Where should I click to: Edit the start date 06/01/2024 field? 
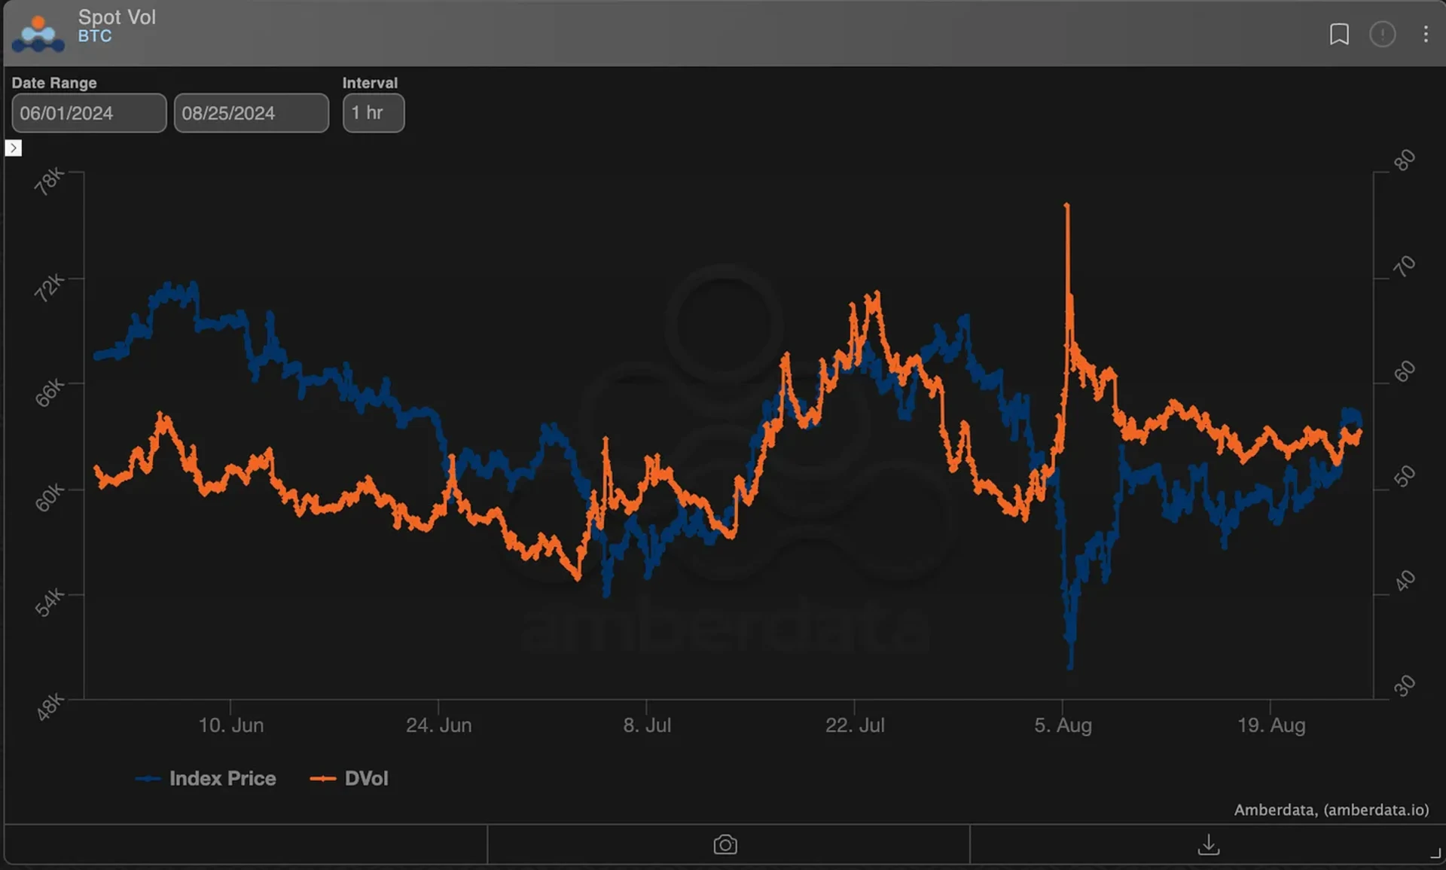[89, 113]
